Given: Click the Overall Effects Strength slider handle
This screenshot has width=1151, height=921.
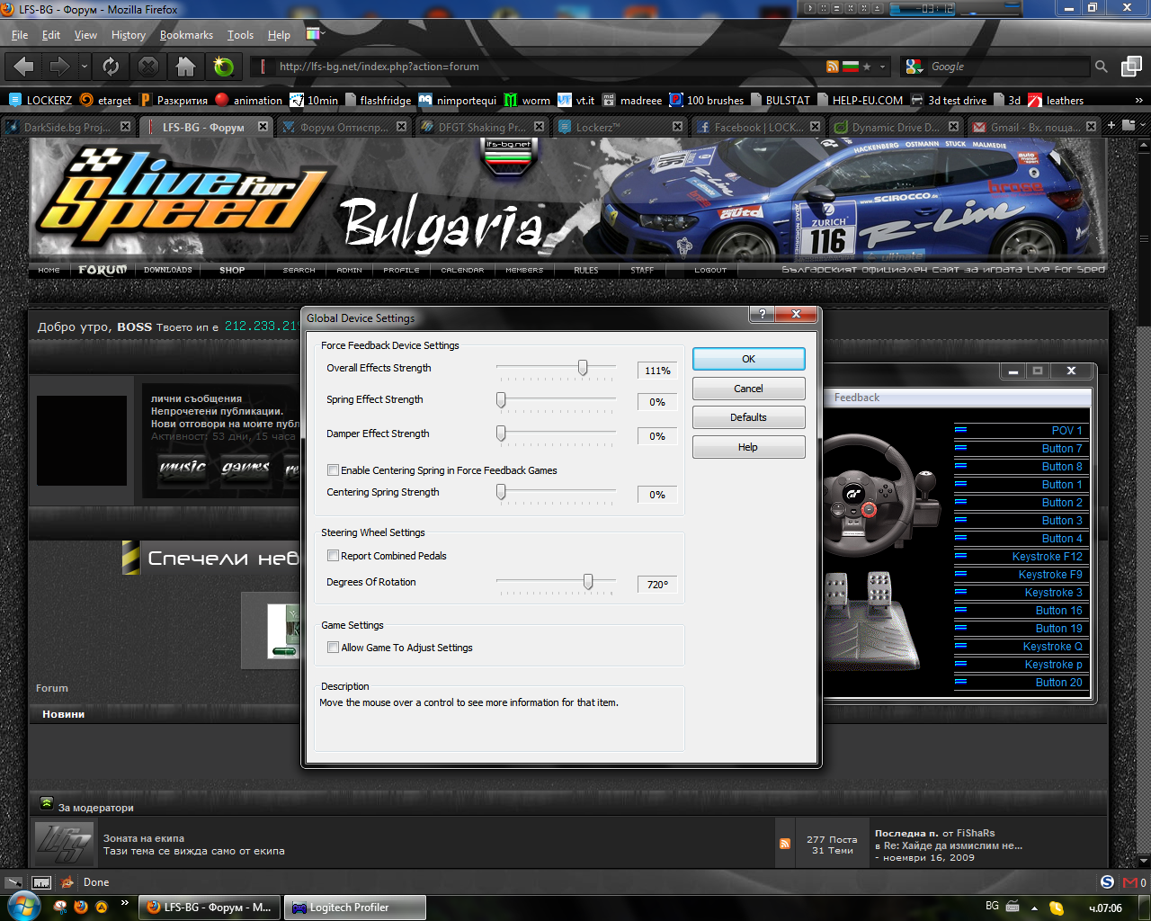Looking at the screenshot, I should coord(583,368).
